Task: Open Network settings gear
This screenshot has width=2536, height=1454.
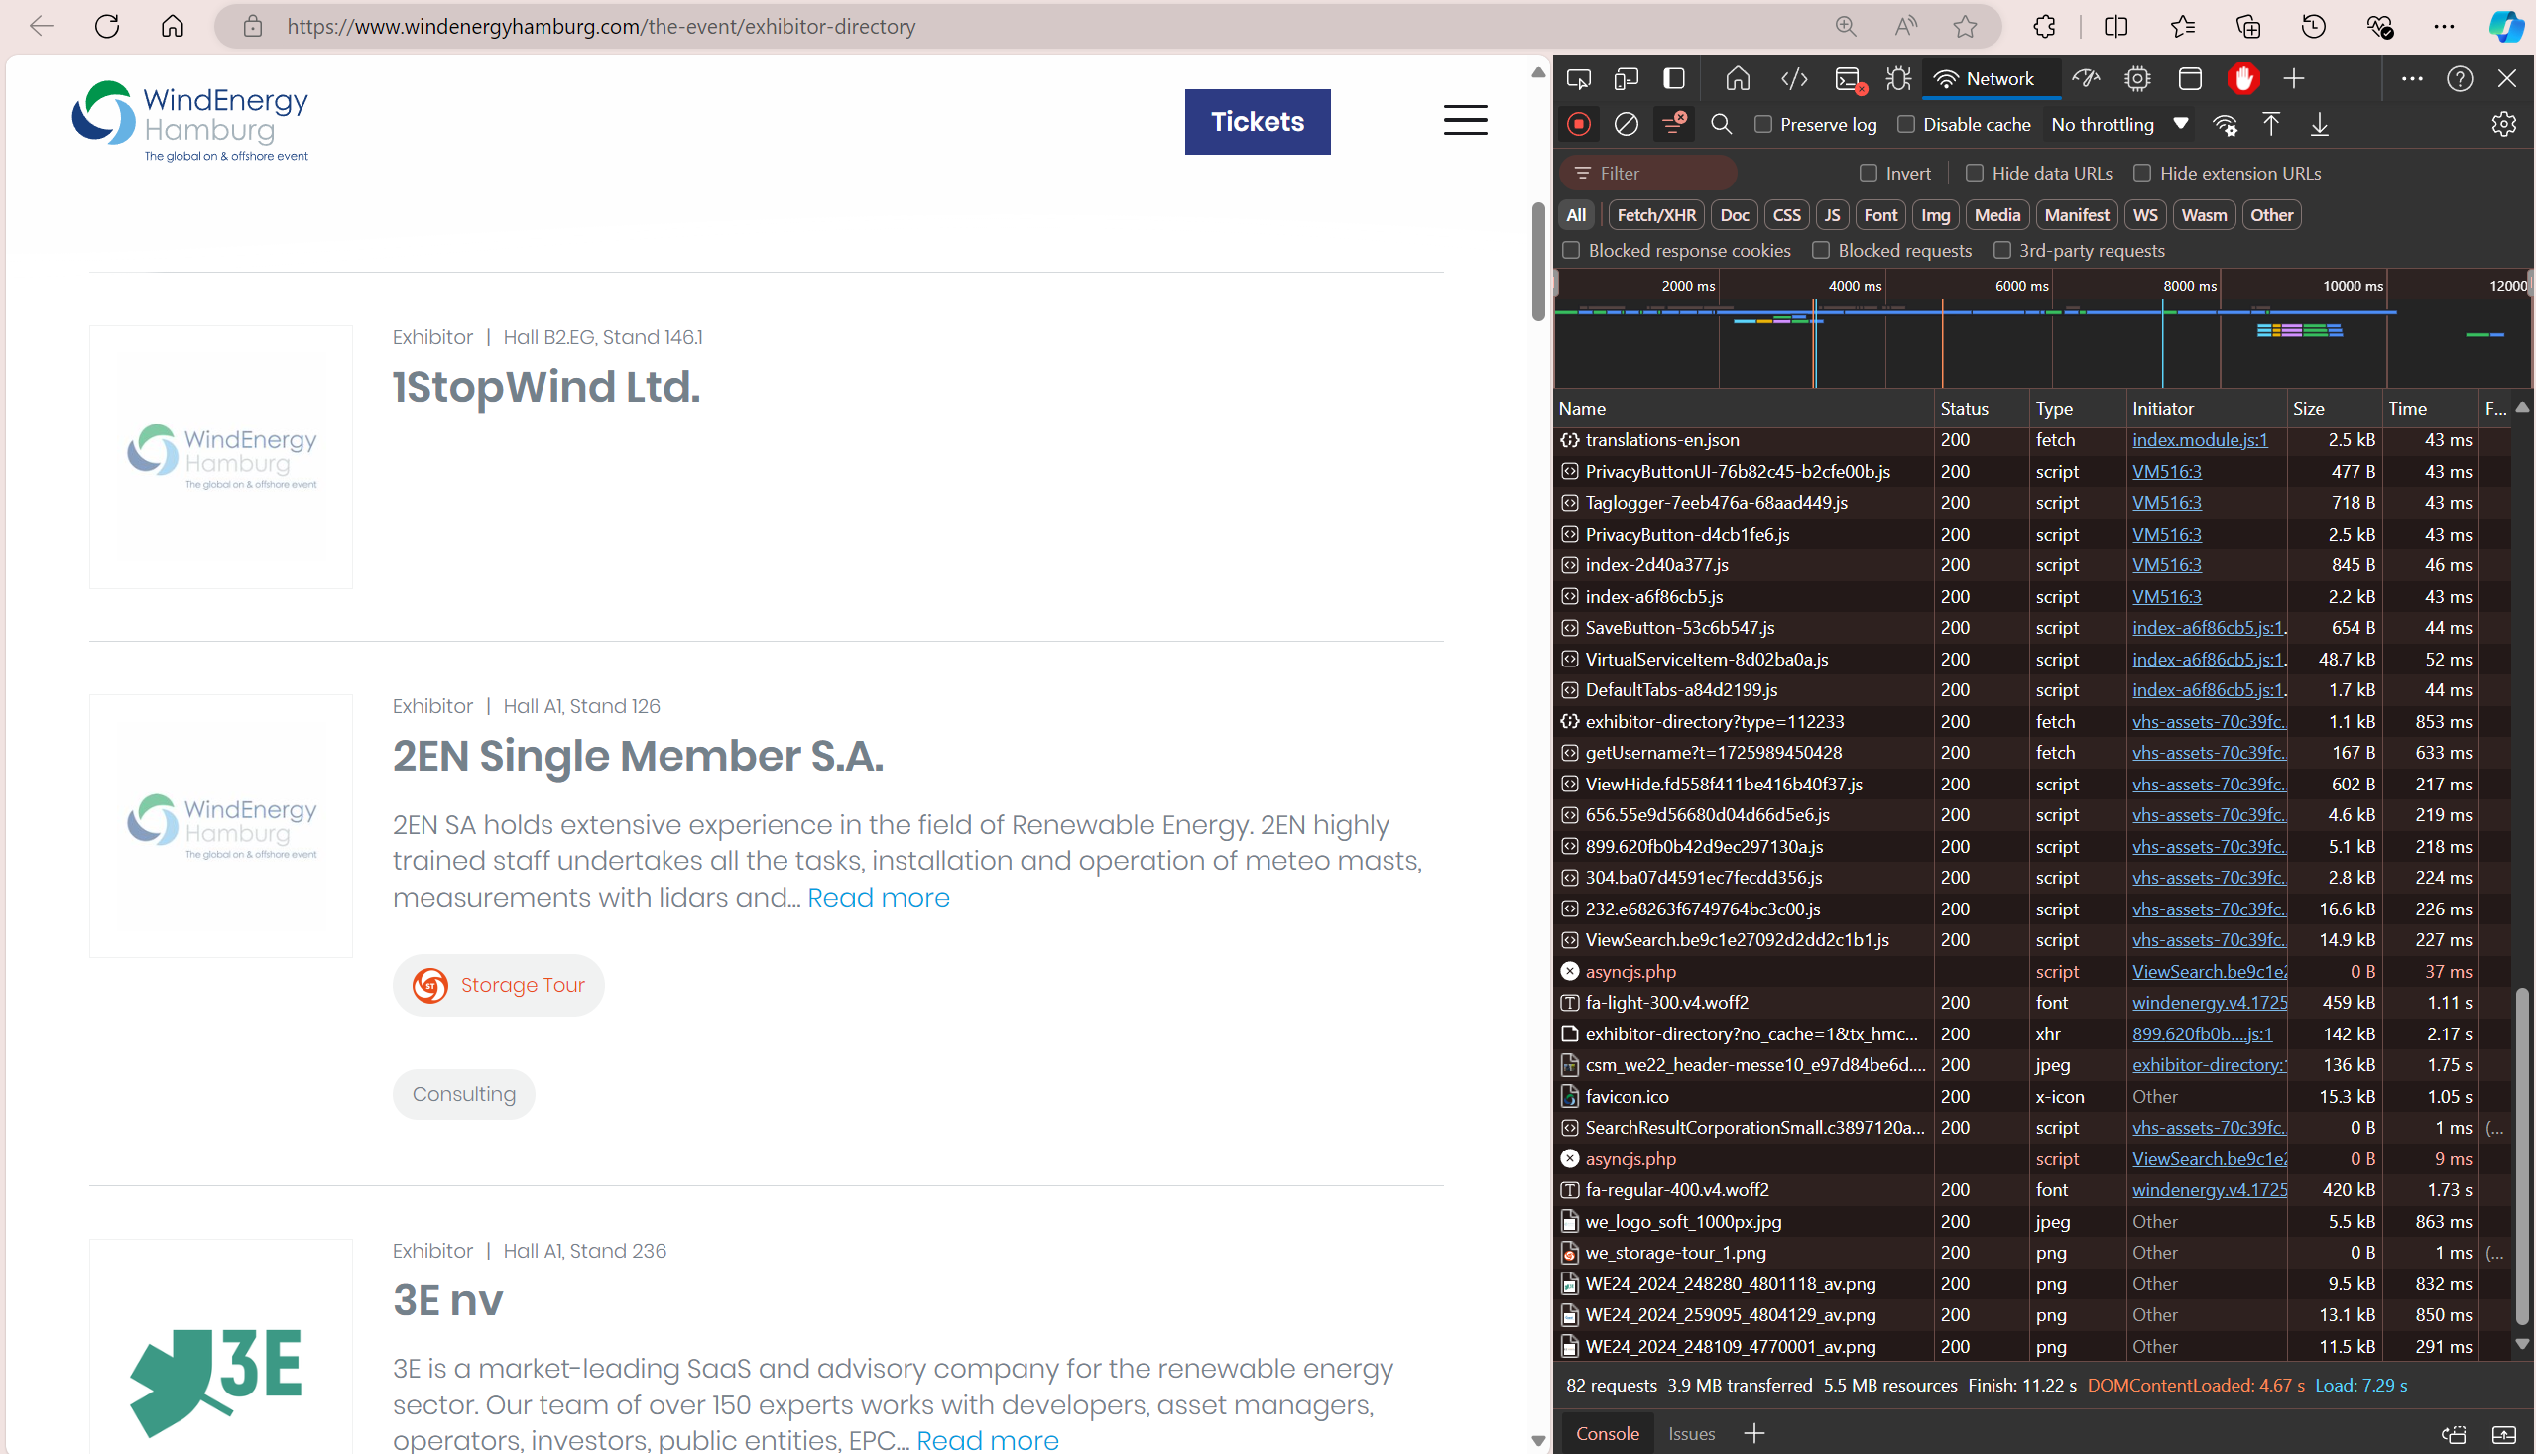Action: (x=2503, y=124)
